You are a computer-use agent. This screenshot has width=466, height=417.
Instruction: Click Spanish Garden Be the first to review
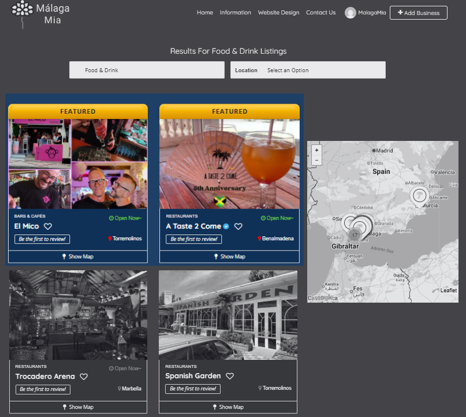coord(193,389)
